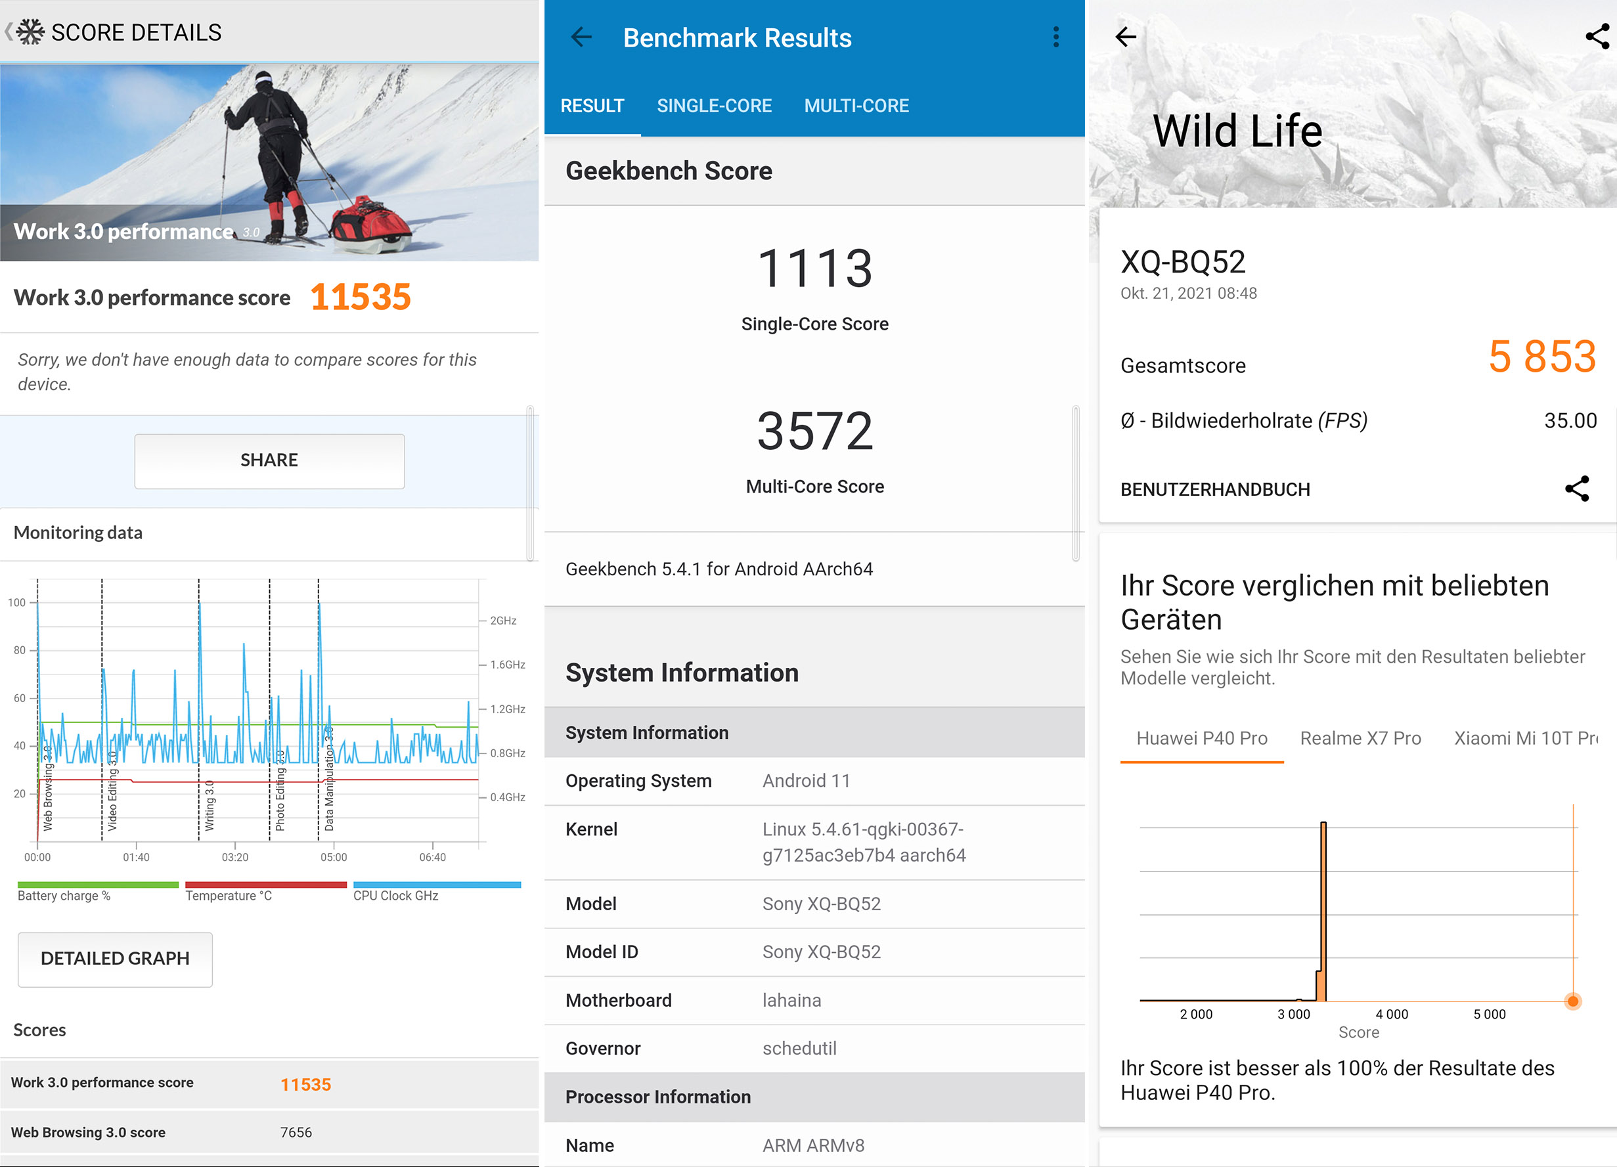This screenshot has height=1167, width=1617.
Task: Click the Geekbench panel scrollbar
Action: (x=1075, y=483)
